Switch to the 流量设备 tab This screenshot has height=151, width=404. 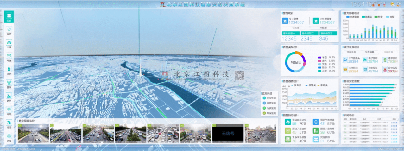pos(388,52)
